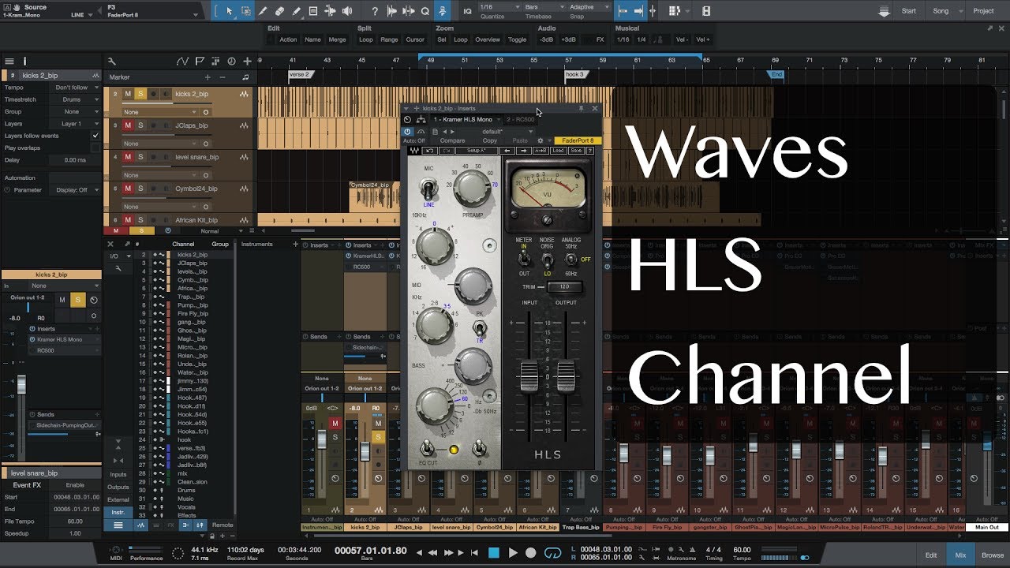This screenshot has height=568, width=1010.
Task: Select the Bend tool
Action: pyautogui.click(x=330, y=11)
